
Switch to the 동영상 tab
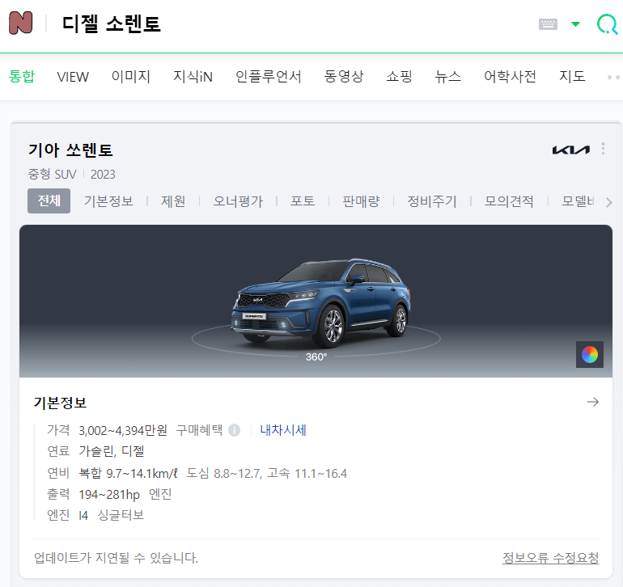(x=344, y=76)
